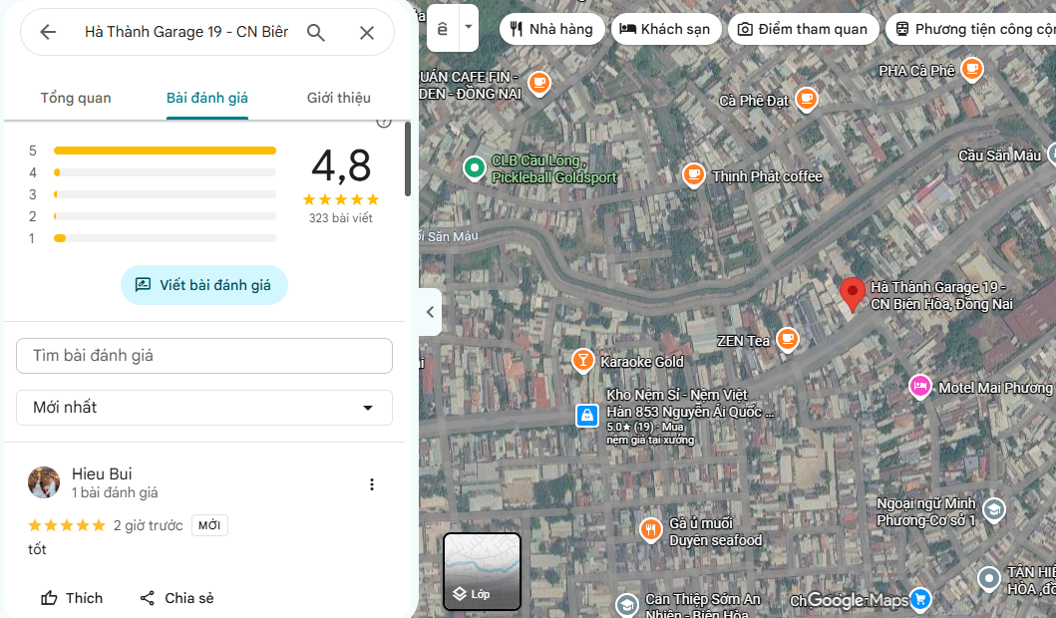This screenshot has height=618, width=1056.
Task: Focus the Tìm bài đánh giá search field
Action: pos(204,356)
